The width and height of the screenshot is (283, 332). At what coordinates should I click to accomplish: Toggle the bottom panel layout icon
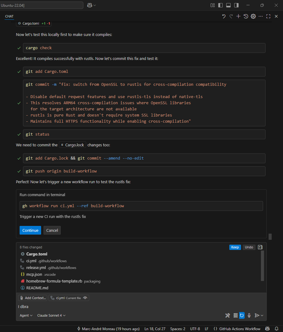[228, 5]
